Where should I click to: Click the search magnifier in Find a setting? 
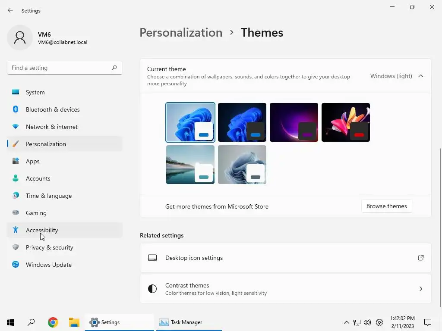click(114, 68)
